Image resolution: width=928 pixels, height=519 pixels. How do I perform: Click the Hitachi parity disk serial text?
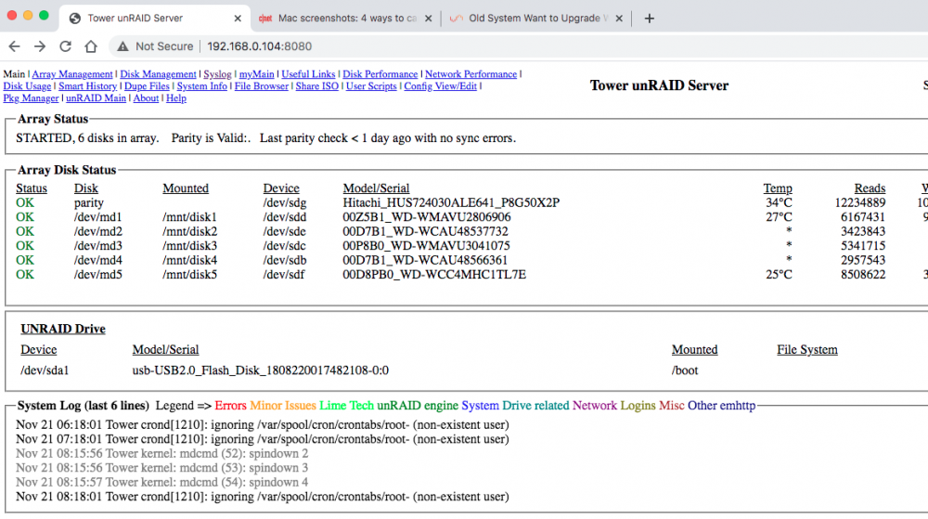tap(451, 202)
